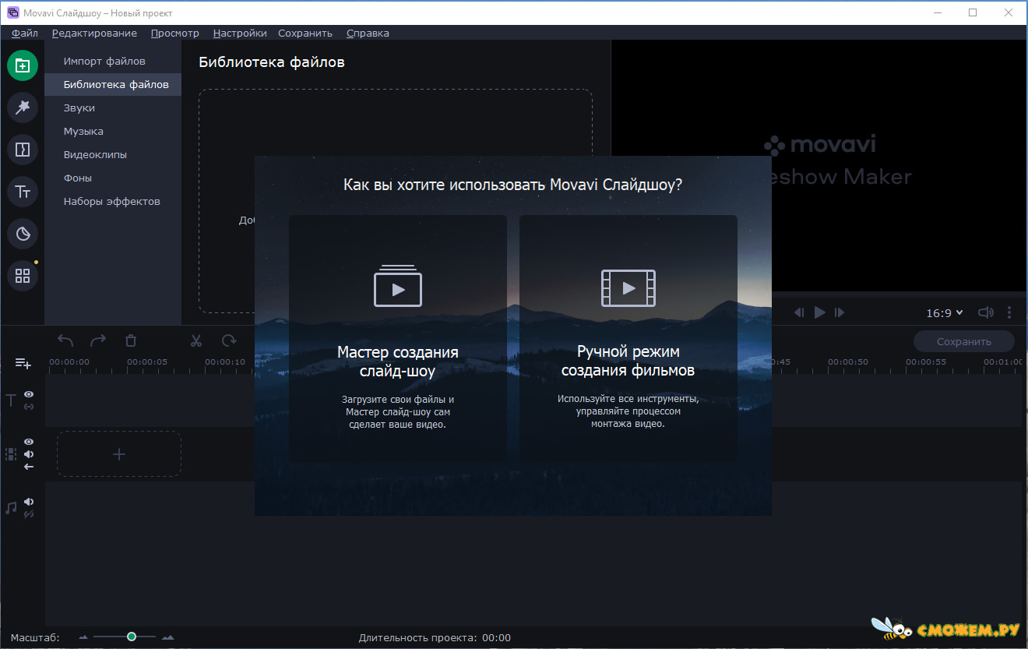
Task: Step back one frame in preview
Action: [x=799, y=312]
